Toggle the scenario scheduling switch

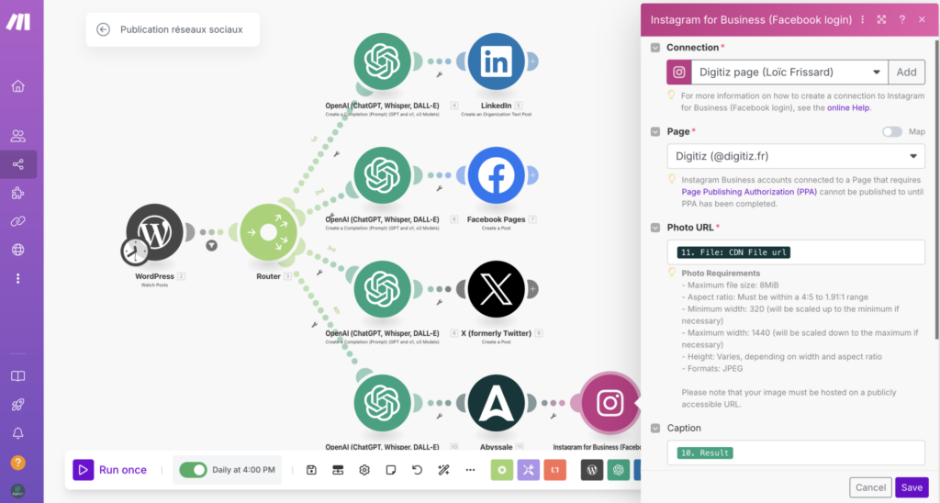pos(193,470)
